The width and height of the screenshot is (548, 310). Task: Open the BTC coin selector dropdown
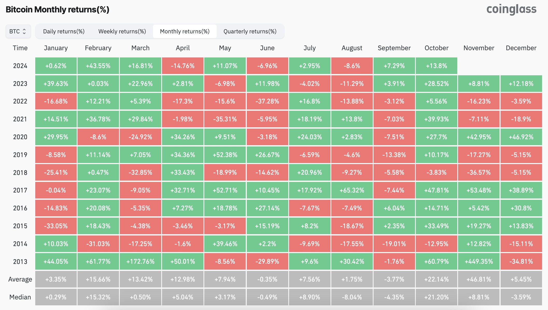click(18, 31)
